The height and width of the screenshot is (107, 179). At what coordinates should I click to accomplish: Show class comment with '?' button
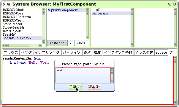71,43
